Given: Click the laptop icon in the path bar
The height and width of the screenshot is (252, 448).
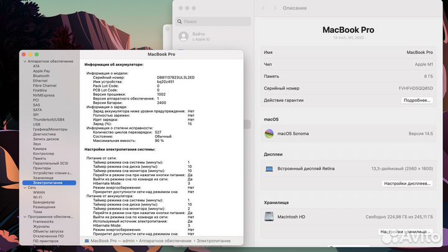Looking at the screenshot, I should 87,241.
